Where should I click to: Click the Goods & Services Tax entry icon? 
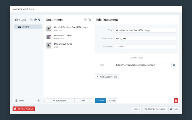click(49, 28)
